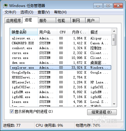Select the 进程 tab
The width and height of the screenshot is (126, 131).
click(30, 20)
